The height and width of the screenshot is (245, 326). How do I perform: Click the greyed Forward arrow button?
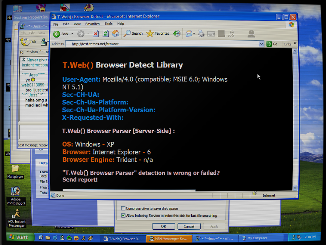click(81, 34)
